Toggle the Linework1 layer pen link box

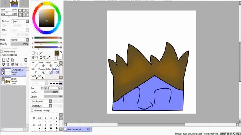(x=3, y=73)
